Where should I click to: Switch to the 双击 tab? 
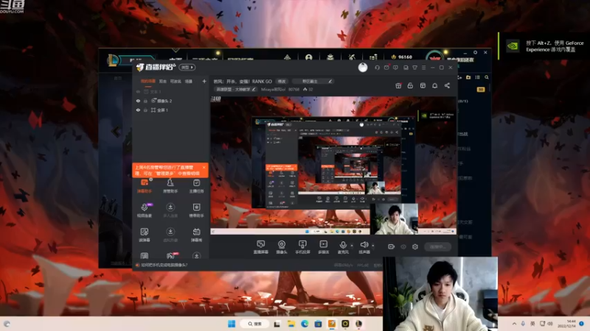pyautogui.click(x=162, y=81)
